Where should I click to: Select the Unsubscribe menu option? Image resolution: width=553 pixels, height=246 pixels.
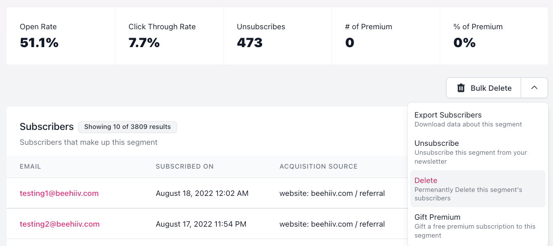coord(478,152)
